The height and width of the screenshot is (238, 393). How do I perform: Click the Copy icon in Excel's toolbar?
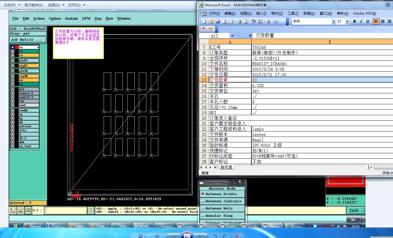275,21
